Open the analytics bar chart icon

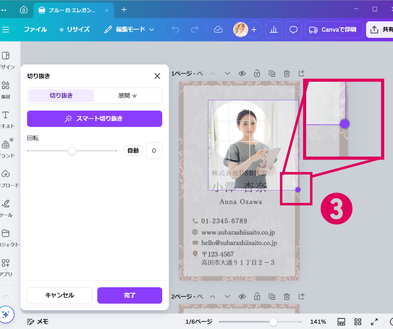[x=273, y=30]
